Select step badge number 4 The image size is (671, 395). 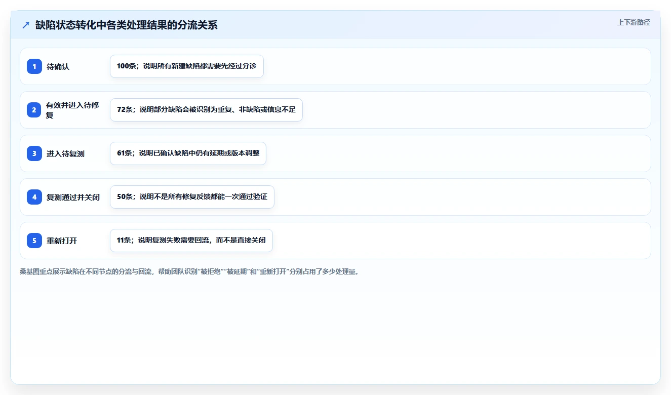point(34,197)
